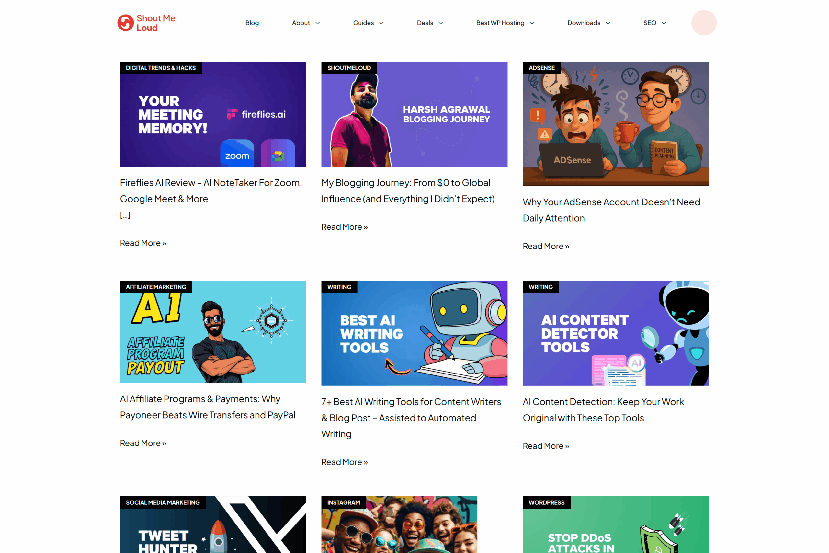The height and width of the screenshot is (553, 829).
Task: Expand the Guides dropdown arrow
Action: [381, 23]
